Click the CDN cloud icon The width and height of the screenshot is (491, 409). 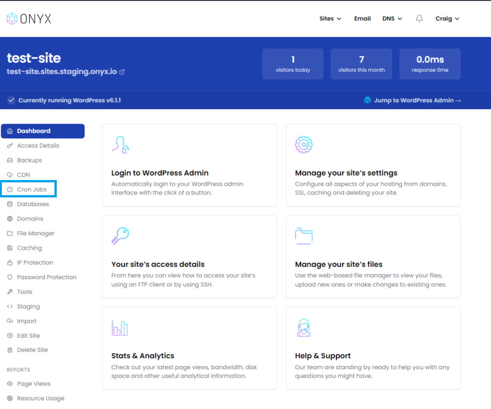point(10,175)
